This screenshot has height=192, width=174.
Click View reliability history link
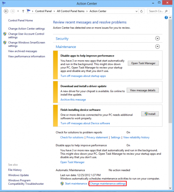[x=136, y=137]
